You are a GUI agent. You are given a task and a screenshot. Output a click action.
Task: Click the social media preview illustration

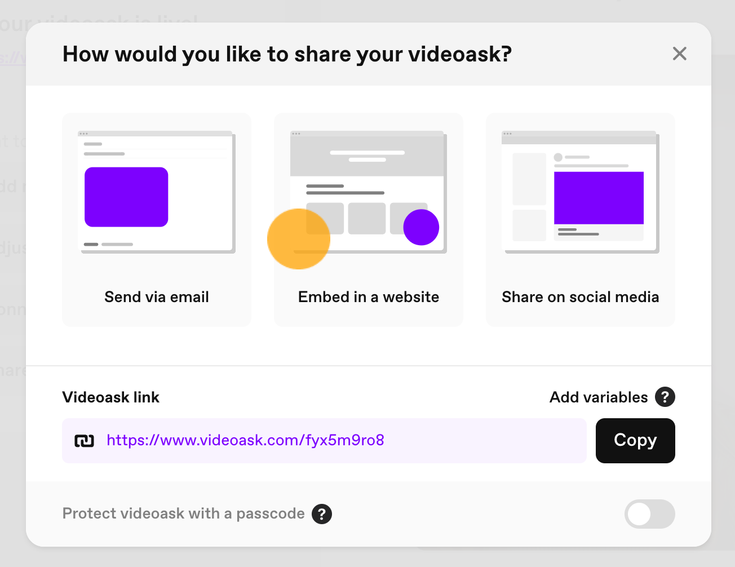click(x=581, y=192)
